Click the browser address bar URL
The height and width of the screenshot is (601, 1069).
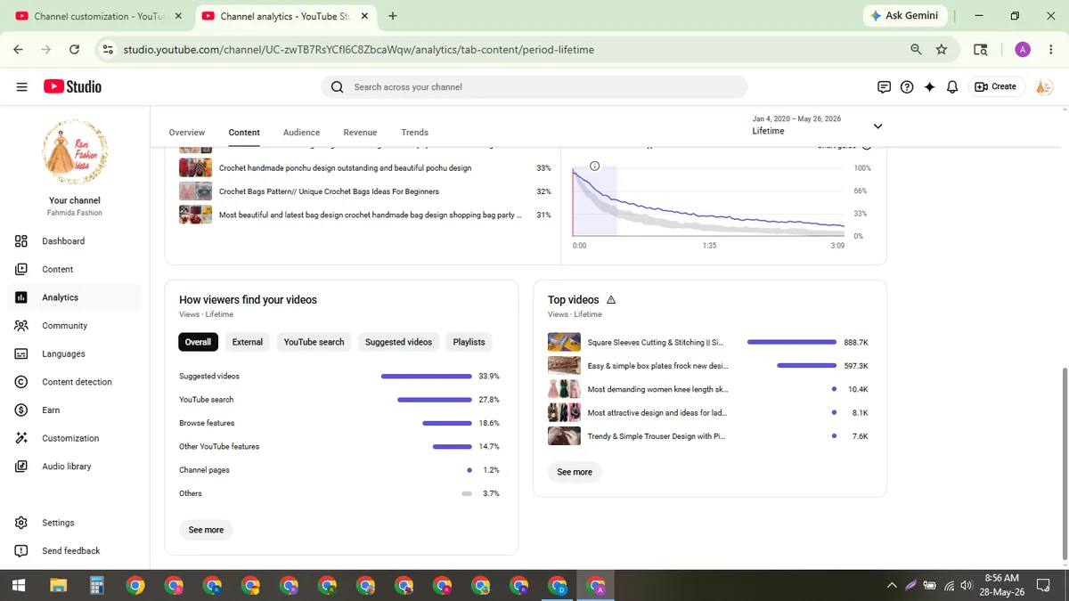pyautogui.click(x=359, y=50)
